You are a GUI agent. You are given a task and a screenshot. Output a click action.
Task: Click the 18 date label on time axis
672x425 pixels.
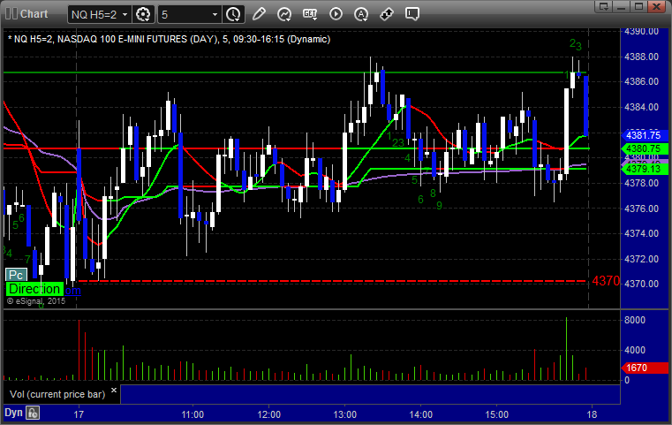coord(592,414)
